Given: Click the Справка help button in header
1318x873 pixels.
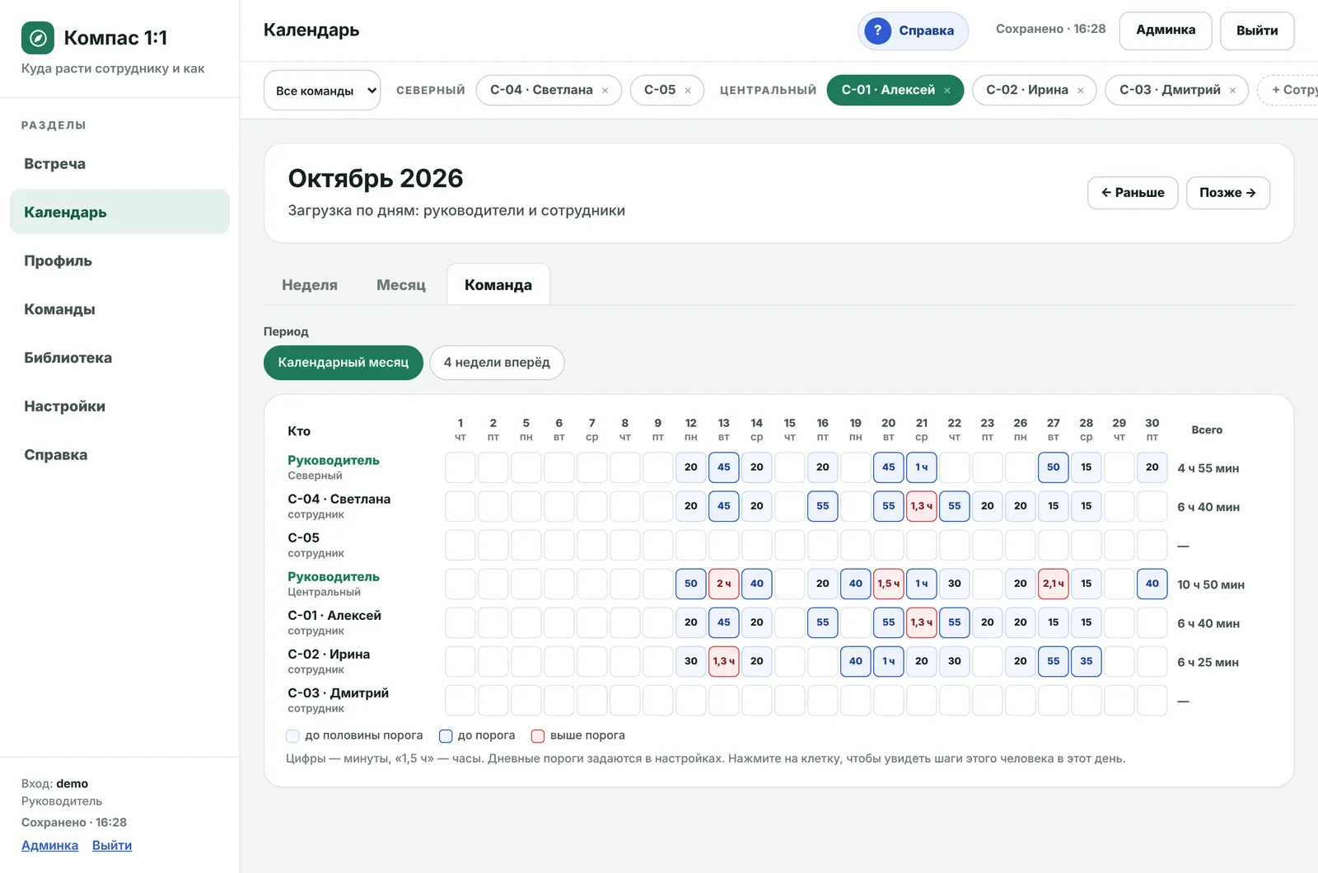Looking at the screenshot, I should (x=913, y=31).
